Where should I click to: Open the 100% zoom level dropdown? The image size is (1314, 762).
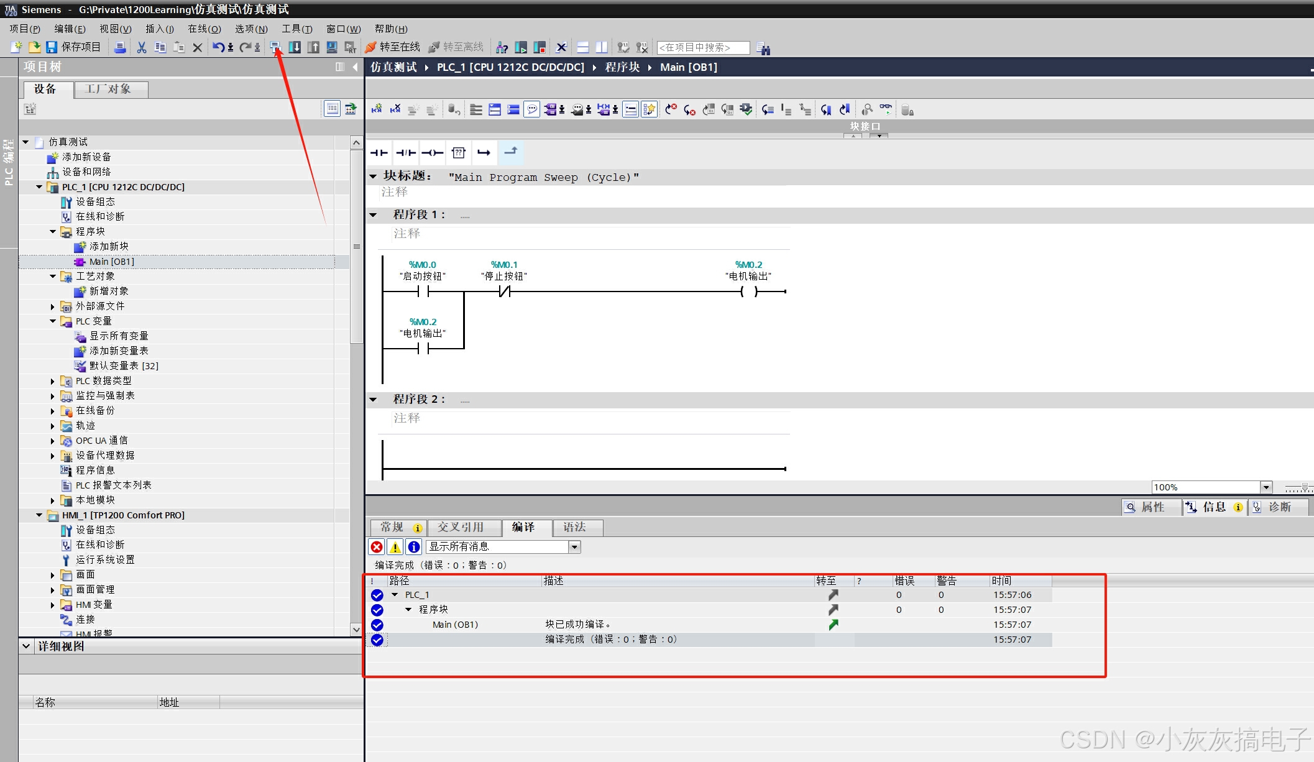click(1266, 487)
